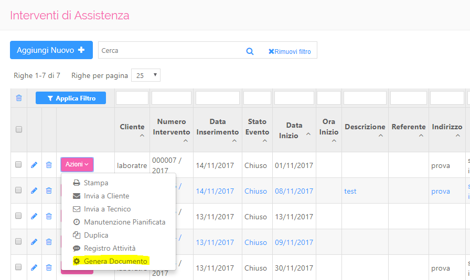The height and width of the screenshot is (280, 470).
Task: Check the row with Data Inizio 13/11/2017
Action: click(x=18, y=216)
